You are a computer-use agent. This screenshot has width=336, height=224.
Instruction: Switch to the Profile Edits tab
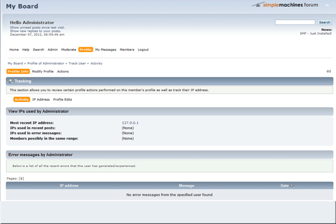coord(63,100)
